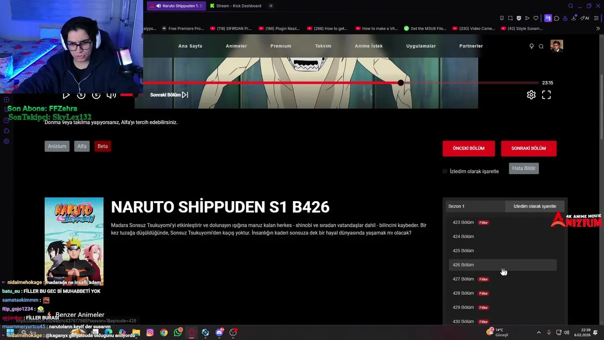Open Instagram from the taskbar
Screen dimensions: 604x340
150,332
